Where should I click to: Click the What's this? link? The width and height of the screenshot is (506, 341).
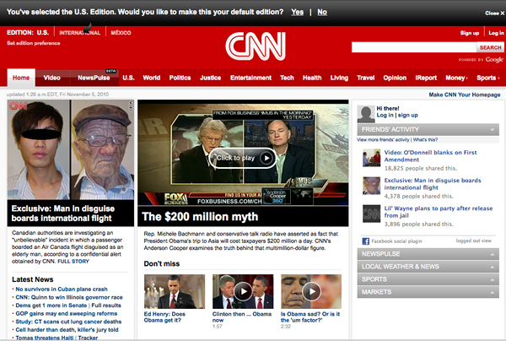click(x=425, y=140)
